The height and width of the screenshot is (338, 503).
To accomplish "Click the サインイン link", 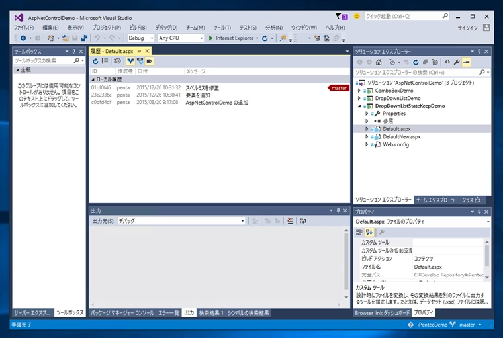I will tap(467, 28).
